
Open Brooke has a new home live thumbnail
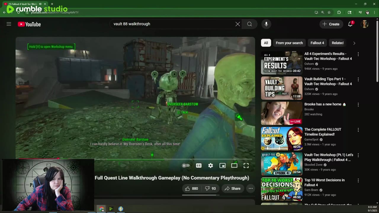coord(282,113)
